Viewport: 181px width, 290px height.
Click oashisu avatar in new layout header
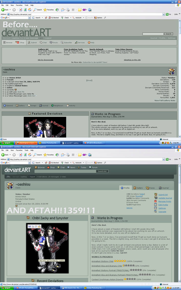coord(10,185)
